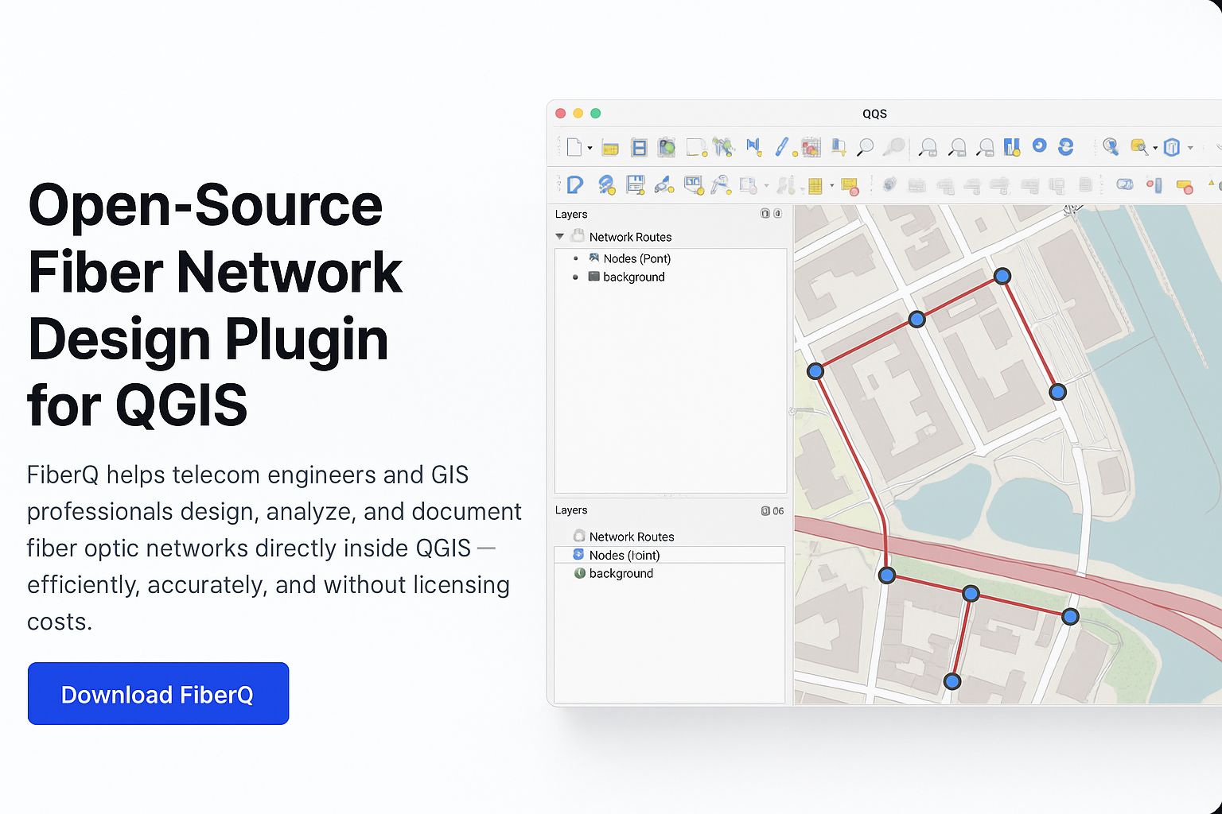Click the blue D-shaped icon in second toolbar row
Viewport: 1222px width, 814px height.
[x=574, y=185]
